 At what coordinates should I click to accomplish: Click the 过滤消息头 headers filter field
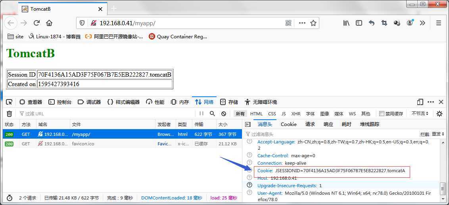point(331,134)
